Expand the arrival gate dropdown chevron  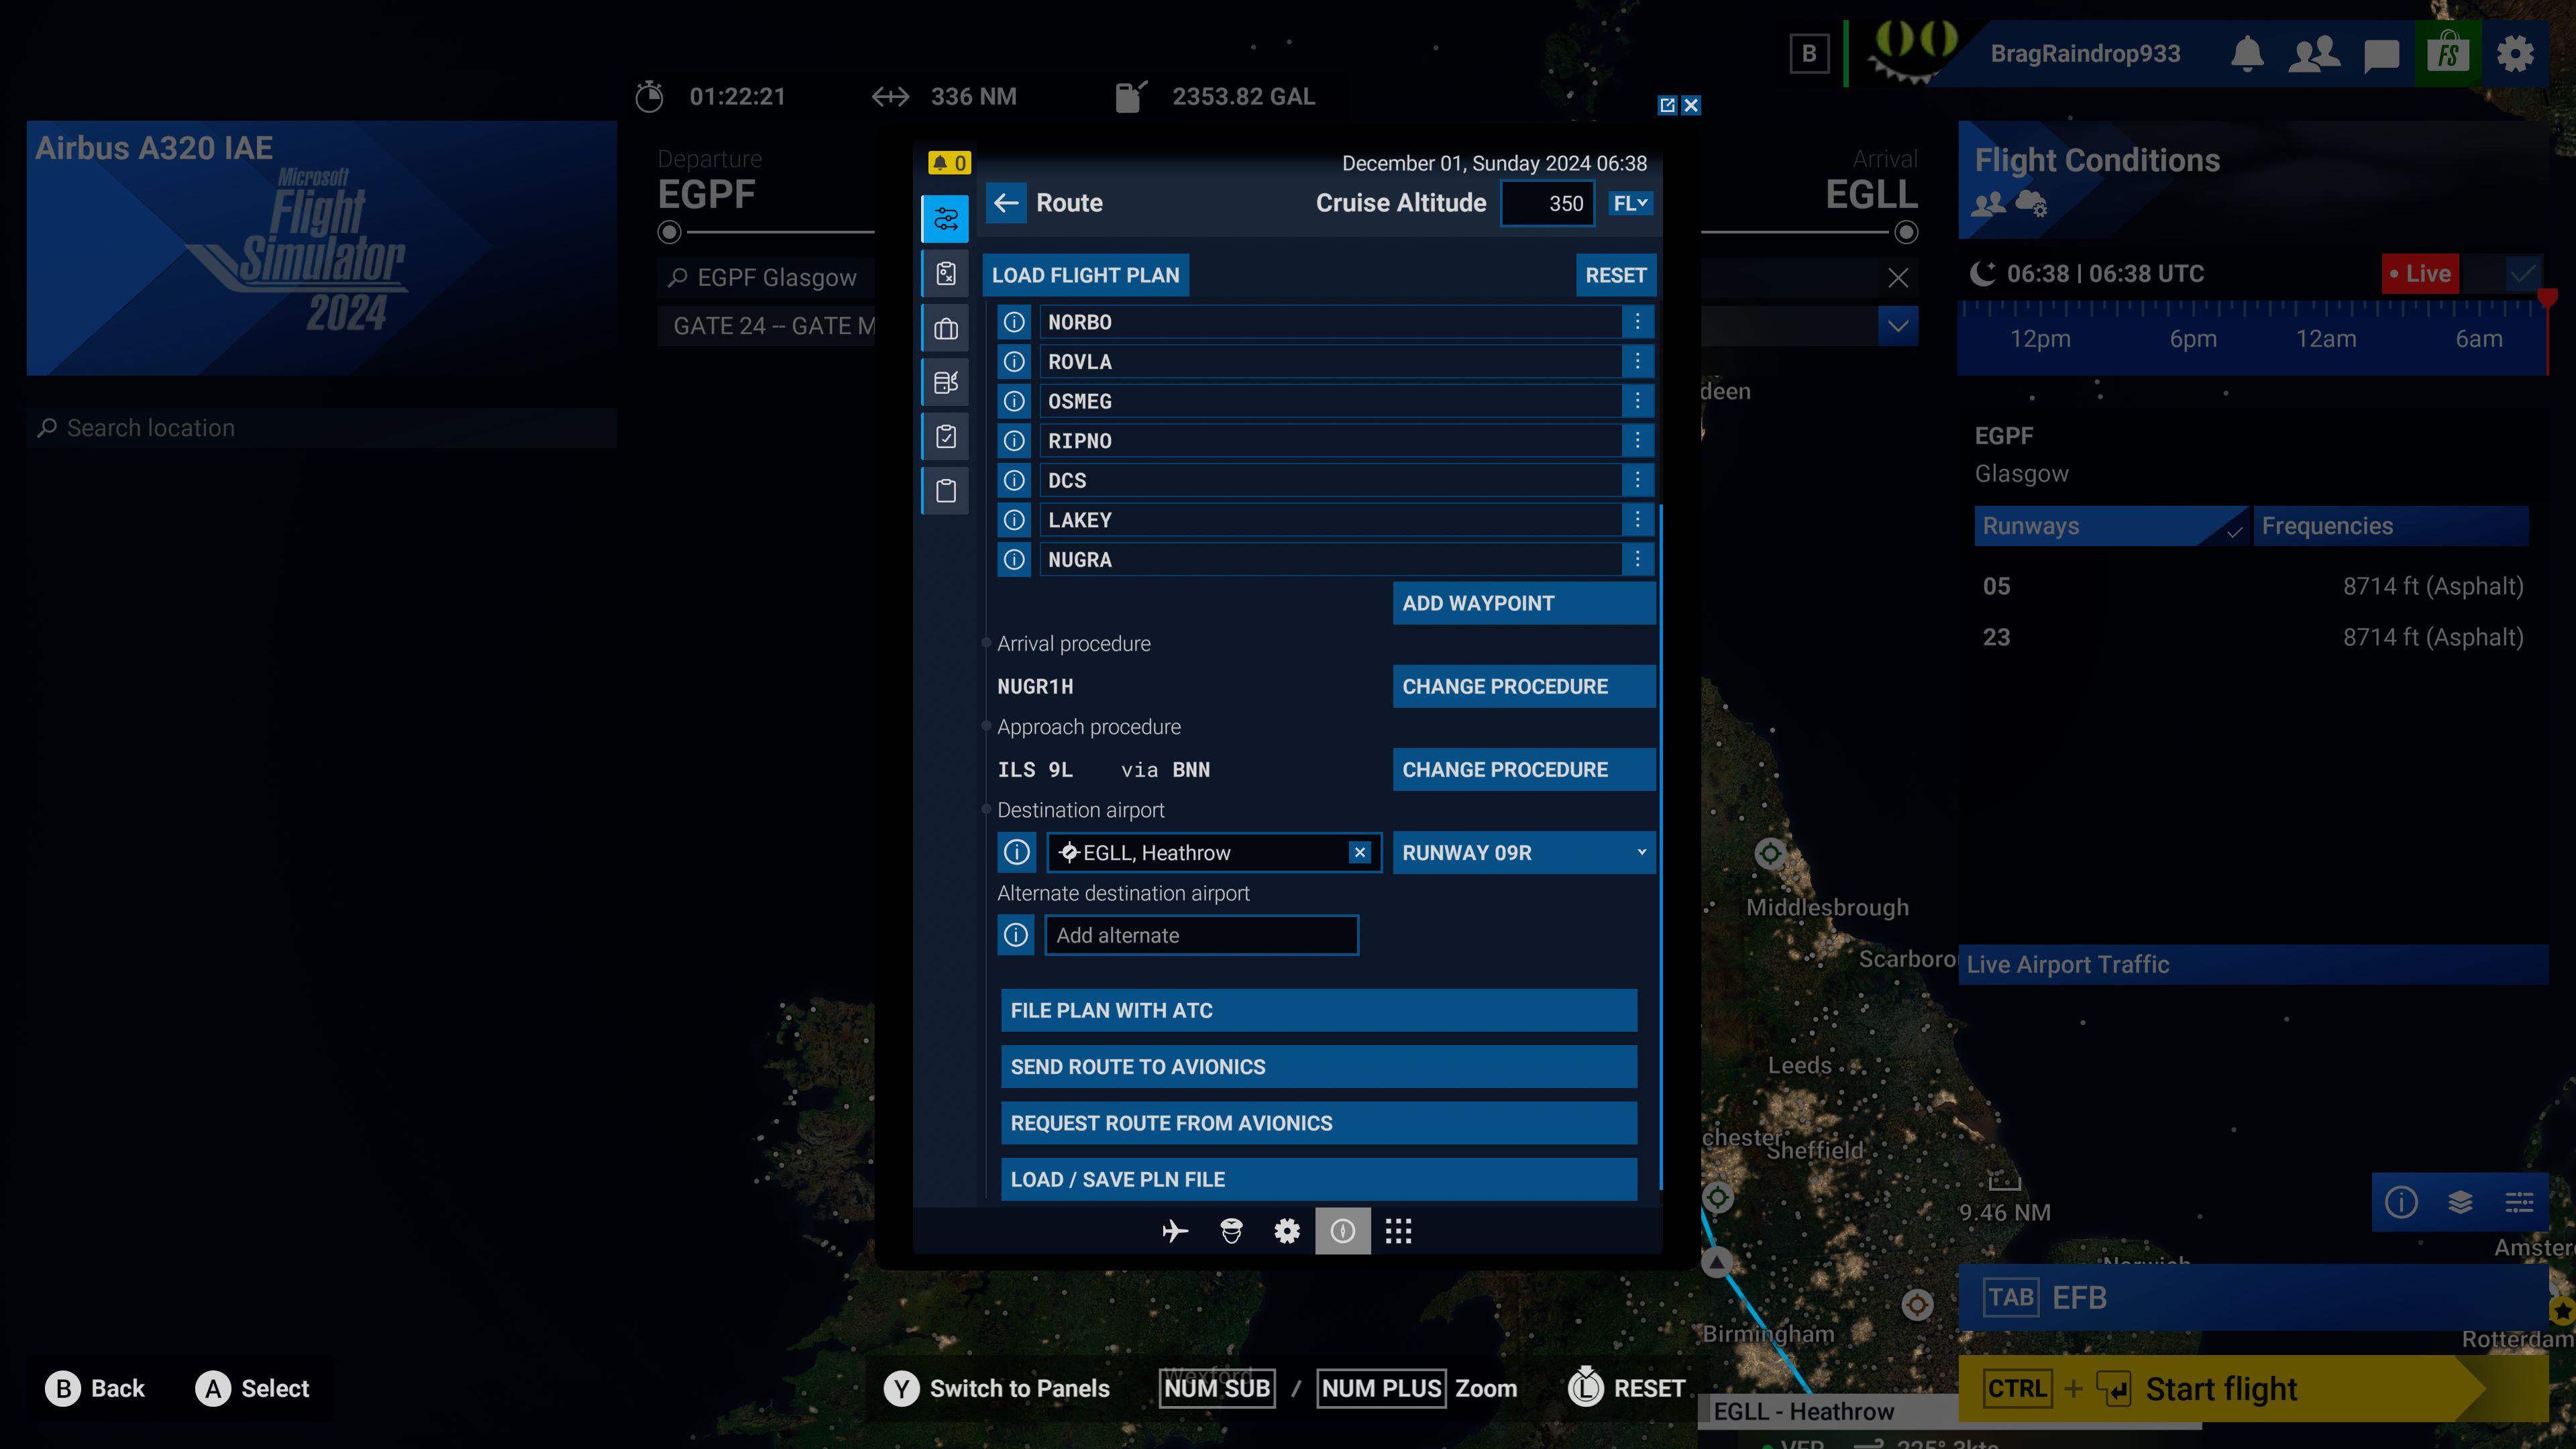pos(1897,326)
